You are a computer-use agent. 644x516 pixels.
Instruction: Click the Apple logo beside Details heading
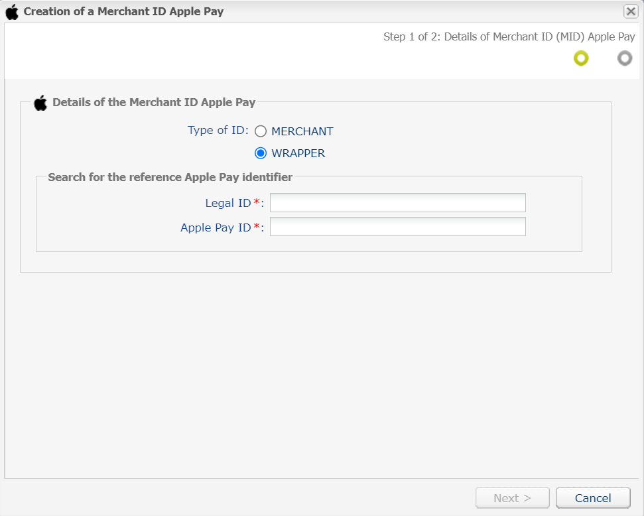pyautogui.click(x=40, y=103)
